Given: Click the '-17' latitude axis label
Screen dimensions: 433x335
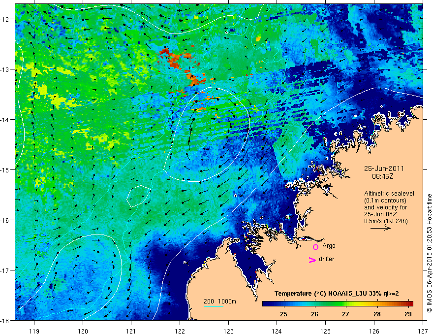Looking at the screenshot, I should [5, 270].
